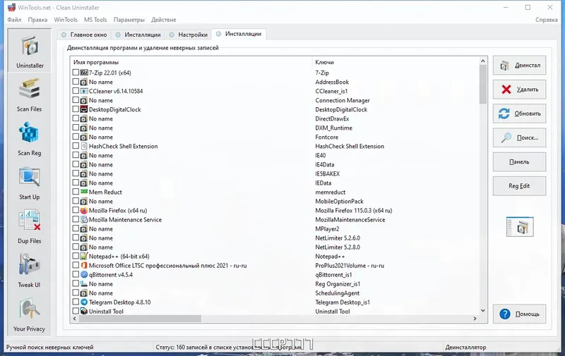Click the Reg Organizer_is1 row icon
Viewport: 565px width, 356px height.
(83, 283)
